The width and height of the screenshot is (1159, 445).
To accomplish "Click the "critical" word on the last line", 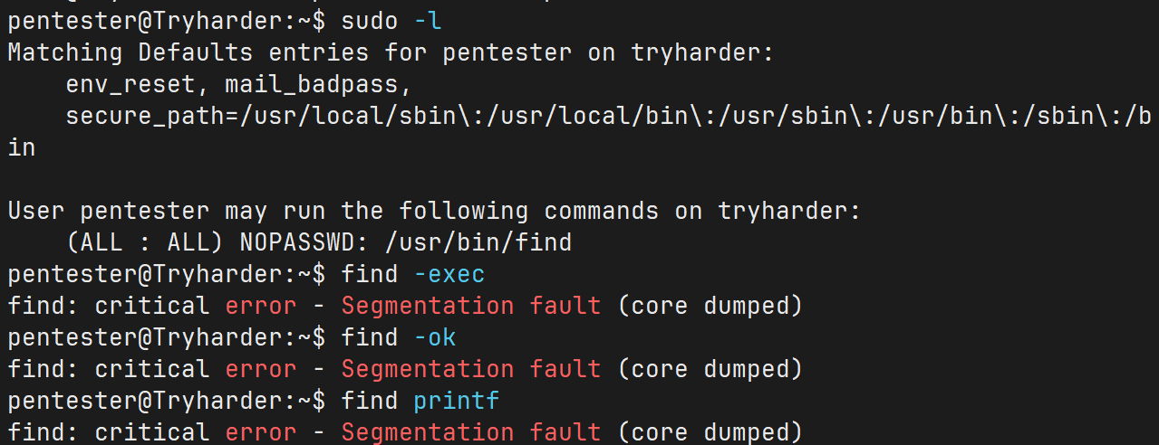I will coord(152,432).
